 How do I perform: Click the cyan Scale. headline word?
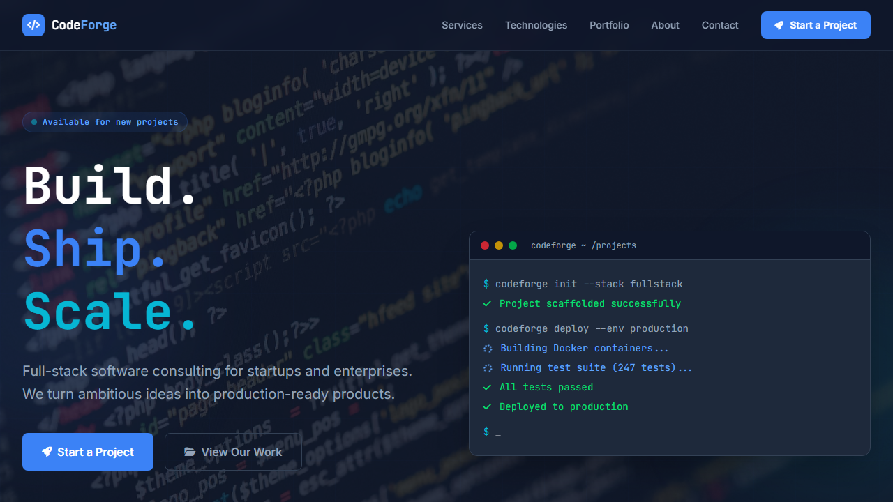pos(112,312)
